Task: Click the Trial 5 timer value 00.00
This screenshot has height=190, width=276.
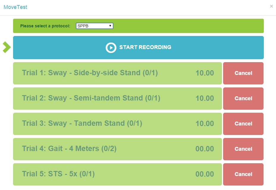Action: click(x=205, y=174)
